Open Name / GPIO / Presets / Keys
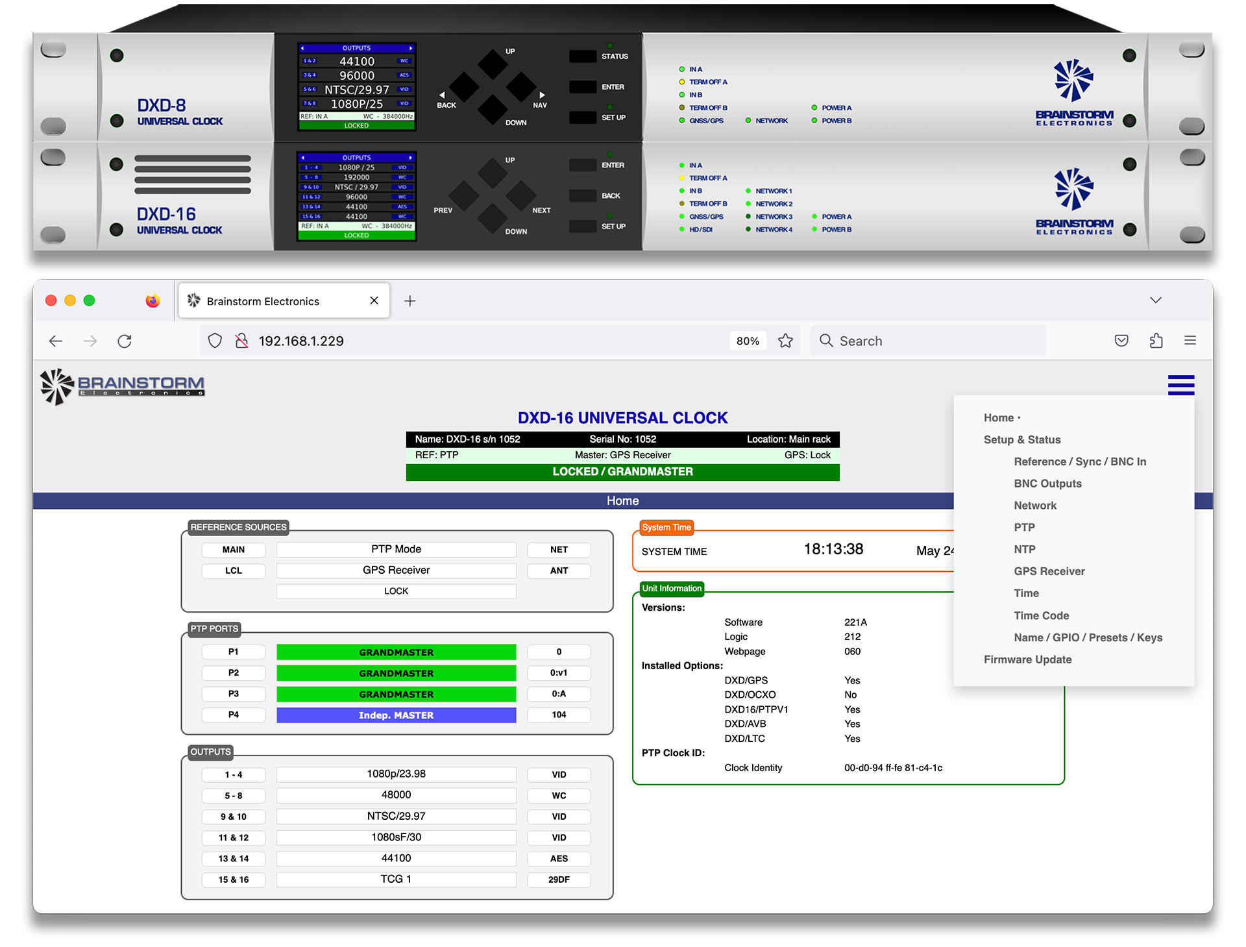The height and width of the screenshot is (947, 1246). tap(1088, 637)
